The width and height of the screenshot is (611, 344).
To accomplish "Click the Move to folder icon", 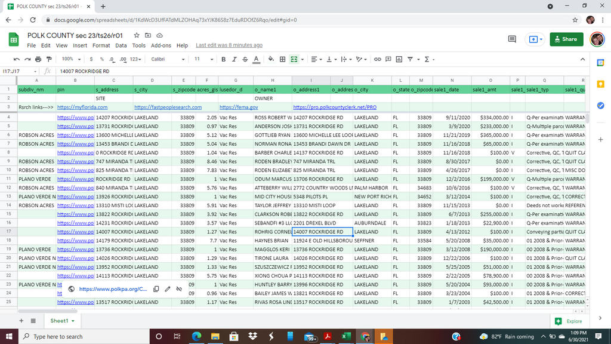I will coord(148,35).
